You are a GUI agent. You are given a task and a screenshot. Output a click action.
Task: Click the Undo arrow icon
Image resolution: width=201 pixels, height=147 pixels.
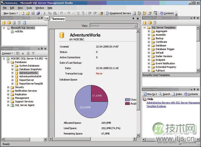pos(61,13)
